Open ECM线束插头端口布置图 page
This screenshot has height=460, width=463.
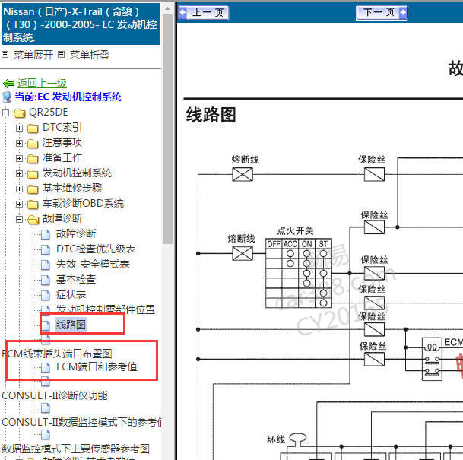tap(57, 354)
